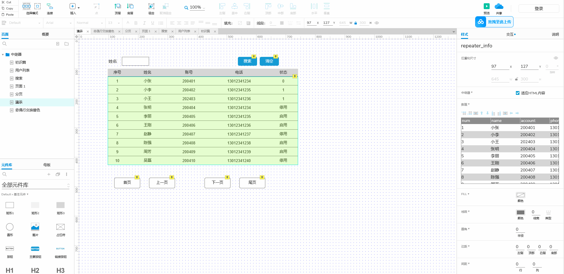
Task: Click the drag-to-upload (拖拽至此上传) button
Action: click(494, 22)
